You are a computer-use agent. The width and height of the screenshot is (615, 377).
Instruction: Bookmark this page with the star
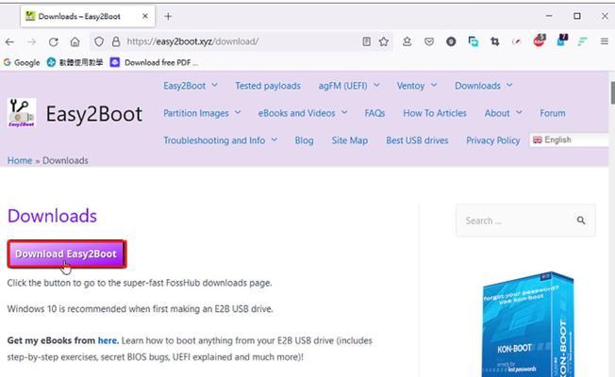click(x=384, y=41)
